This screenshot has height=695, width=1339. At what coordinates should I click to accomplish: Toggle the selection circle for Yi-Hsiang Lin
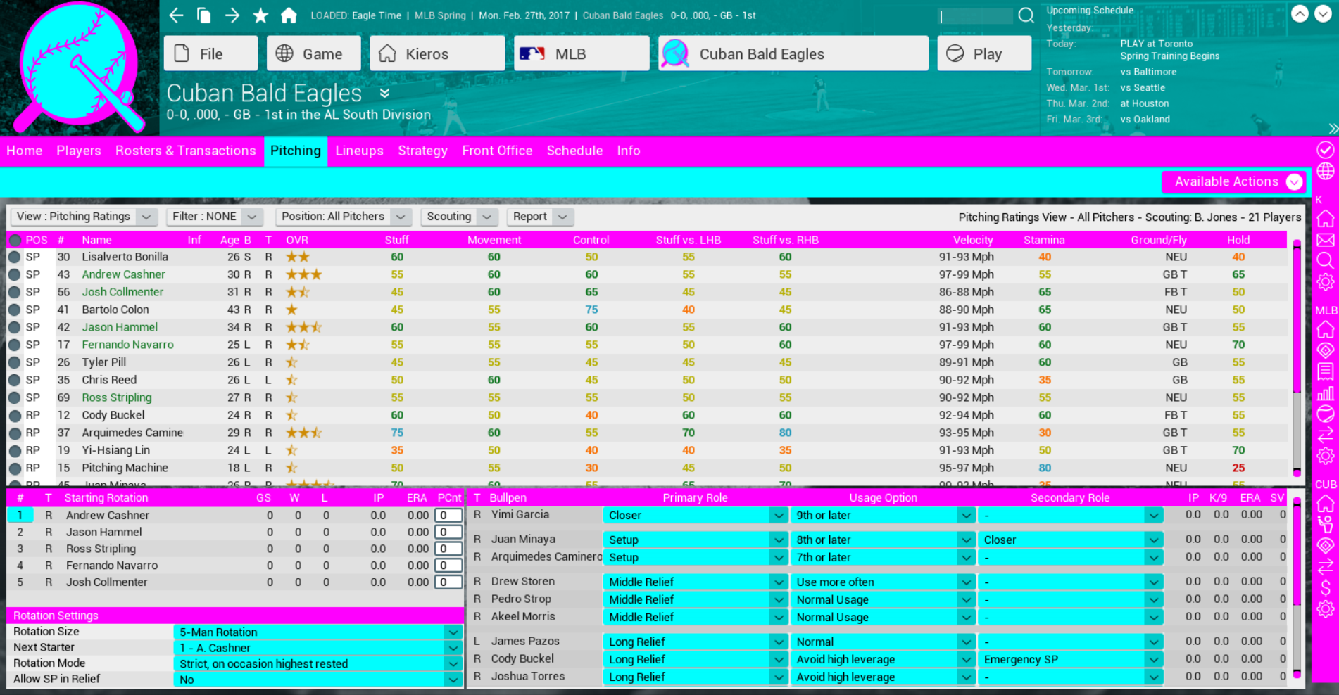[x=14, y=451]
